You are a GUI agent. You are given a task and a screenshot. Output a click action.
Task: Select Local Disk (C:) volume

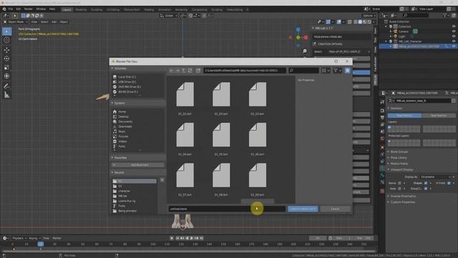tap(127, 77)
